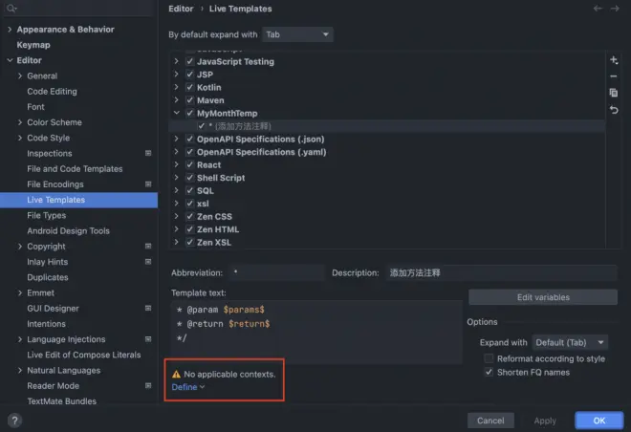Click the Editor breadcrumb
This screenshot has height=432, width=631.
point(181,9)
